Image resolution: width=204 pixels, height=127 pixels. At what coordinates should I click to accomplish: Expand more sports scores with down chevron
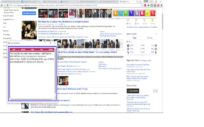(142, 55)
